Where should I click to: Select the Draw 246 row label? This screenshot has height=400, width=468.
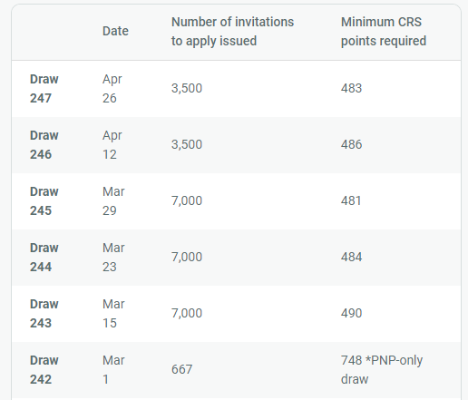(44, 145)
